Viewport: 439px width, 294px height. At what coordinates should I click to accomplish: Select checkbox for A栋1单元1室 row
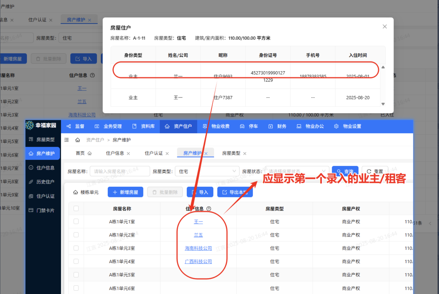coord(76,222)
